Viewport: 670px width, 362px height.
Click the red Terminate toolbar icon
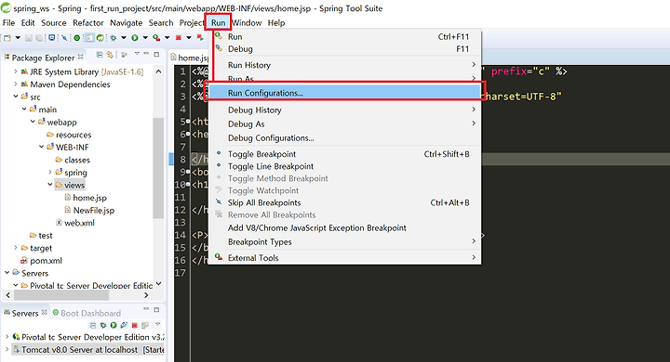pyautogui.click(x=178, y=38)
